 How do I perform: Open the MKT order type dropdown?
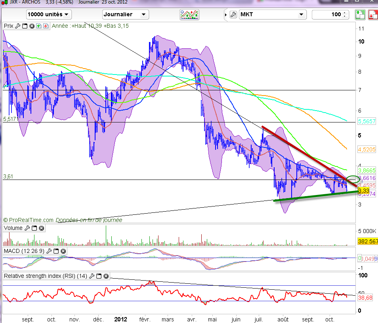point(273,15)
